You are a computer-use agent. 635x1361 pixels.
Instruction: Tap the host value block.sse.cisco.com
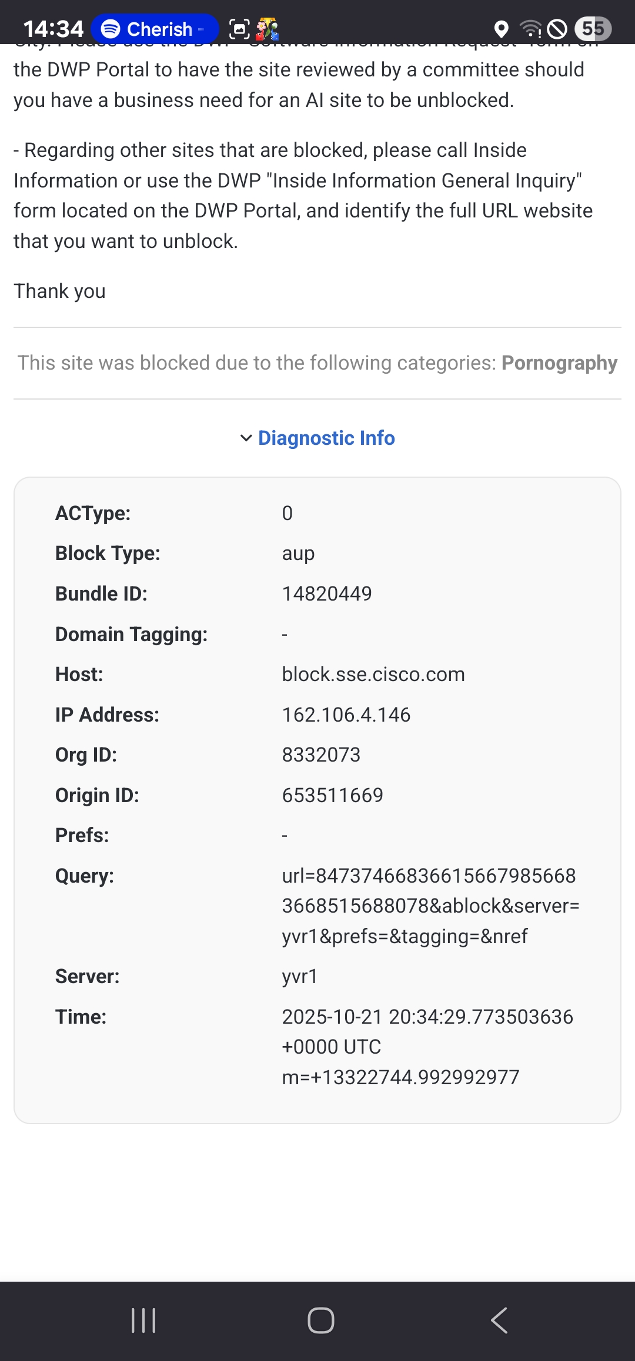[373, 674]
